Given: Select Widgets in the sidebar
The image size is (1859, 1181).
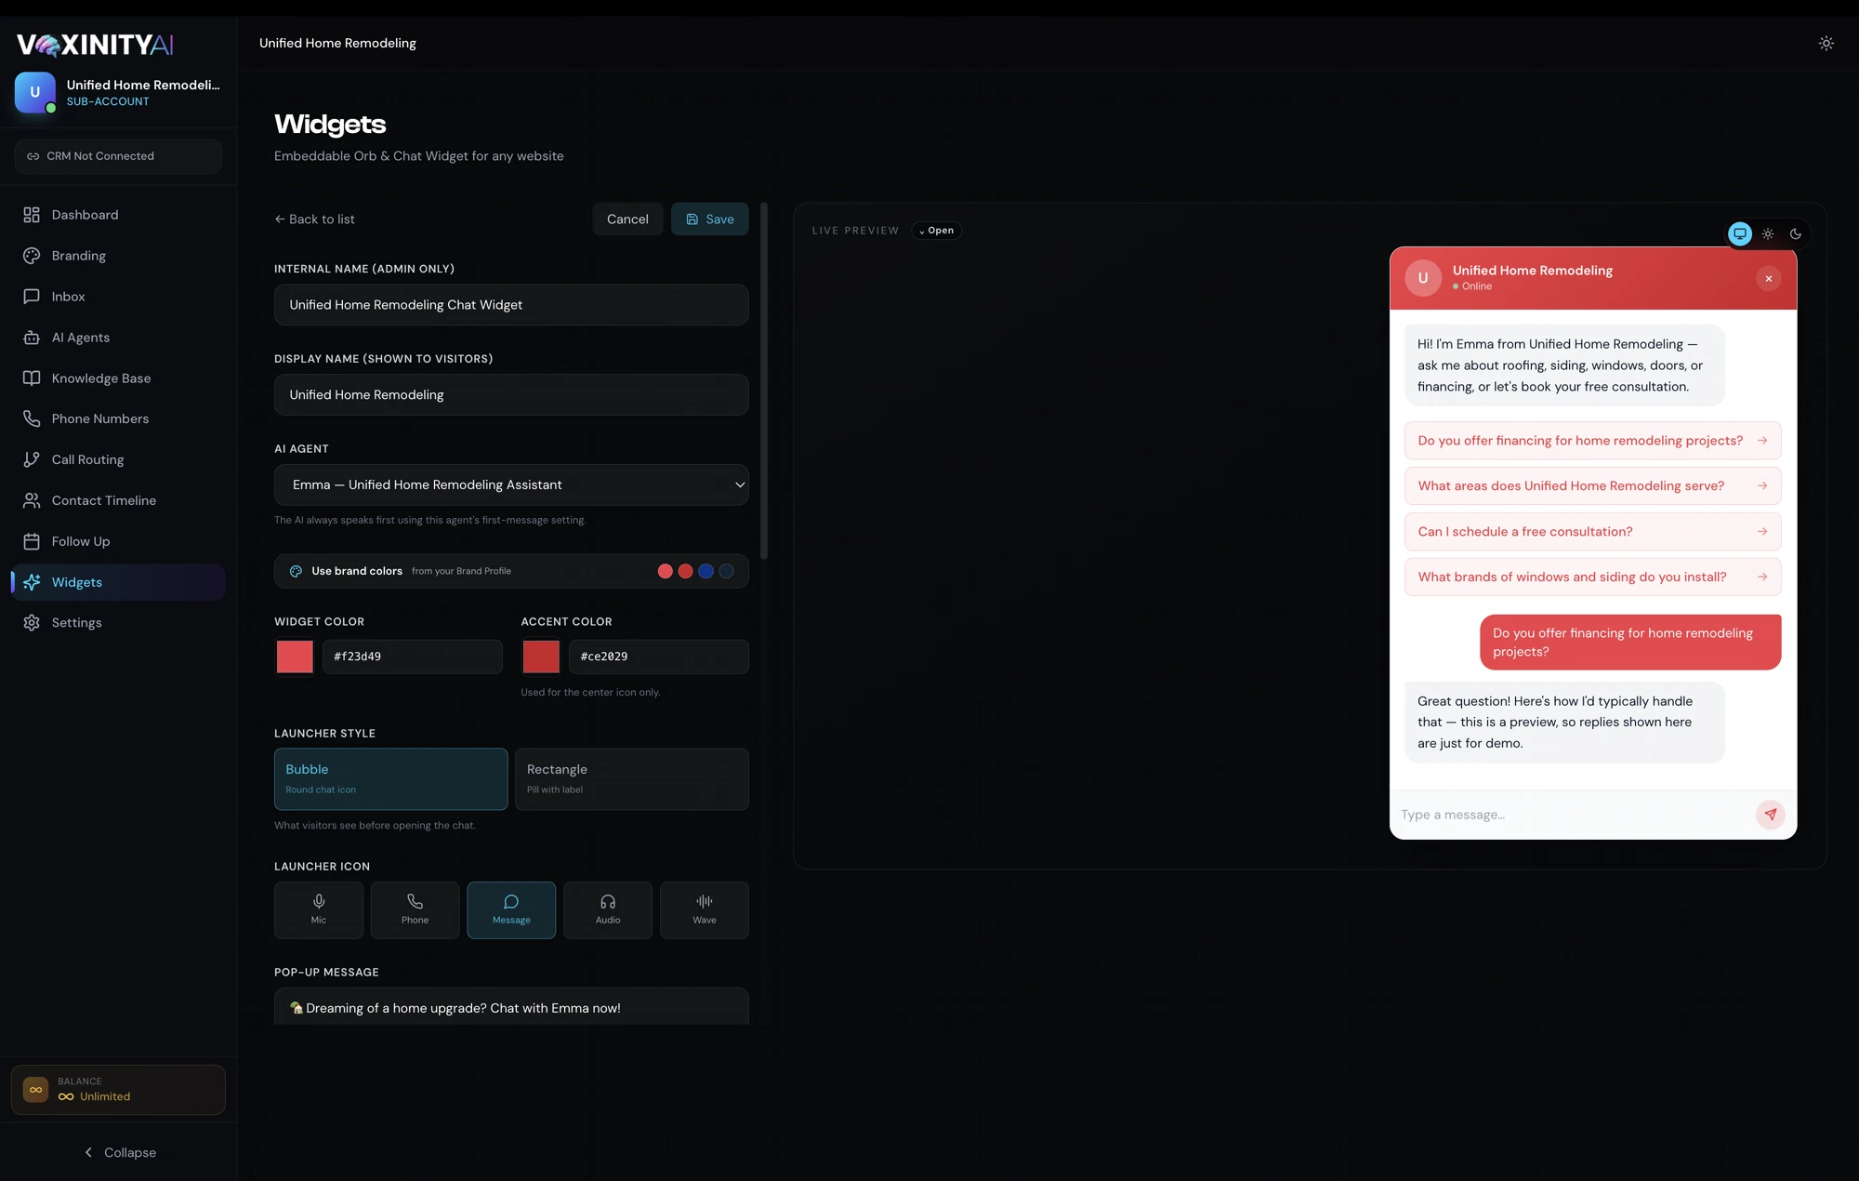Looking at the screenshot, I should coord(118,582).
